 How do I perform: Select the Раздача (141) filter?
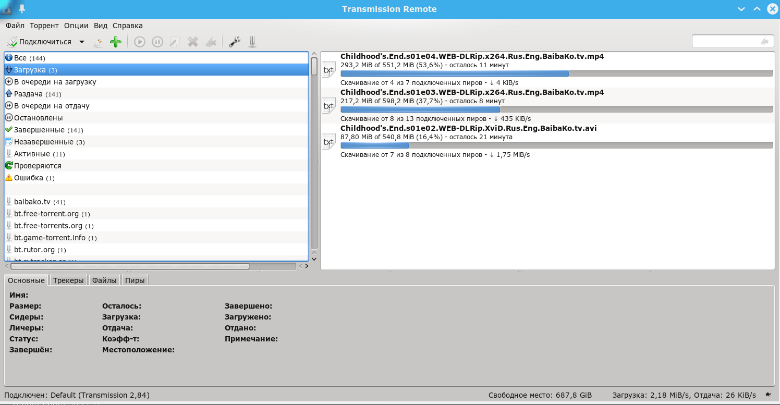156,94
